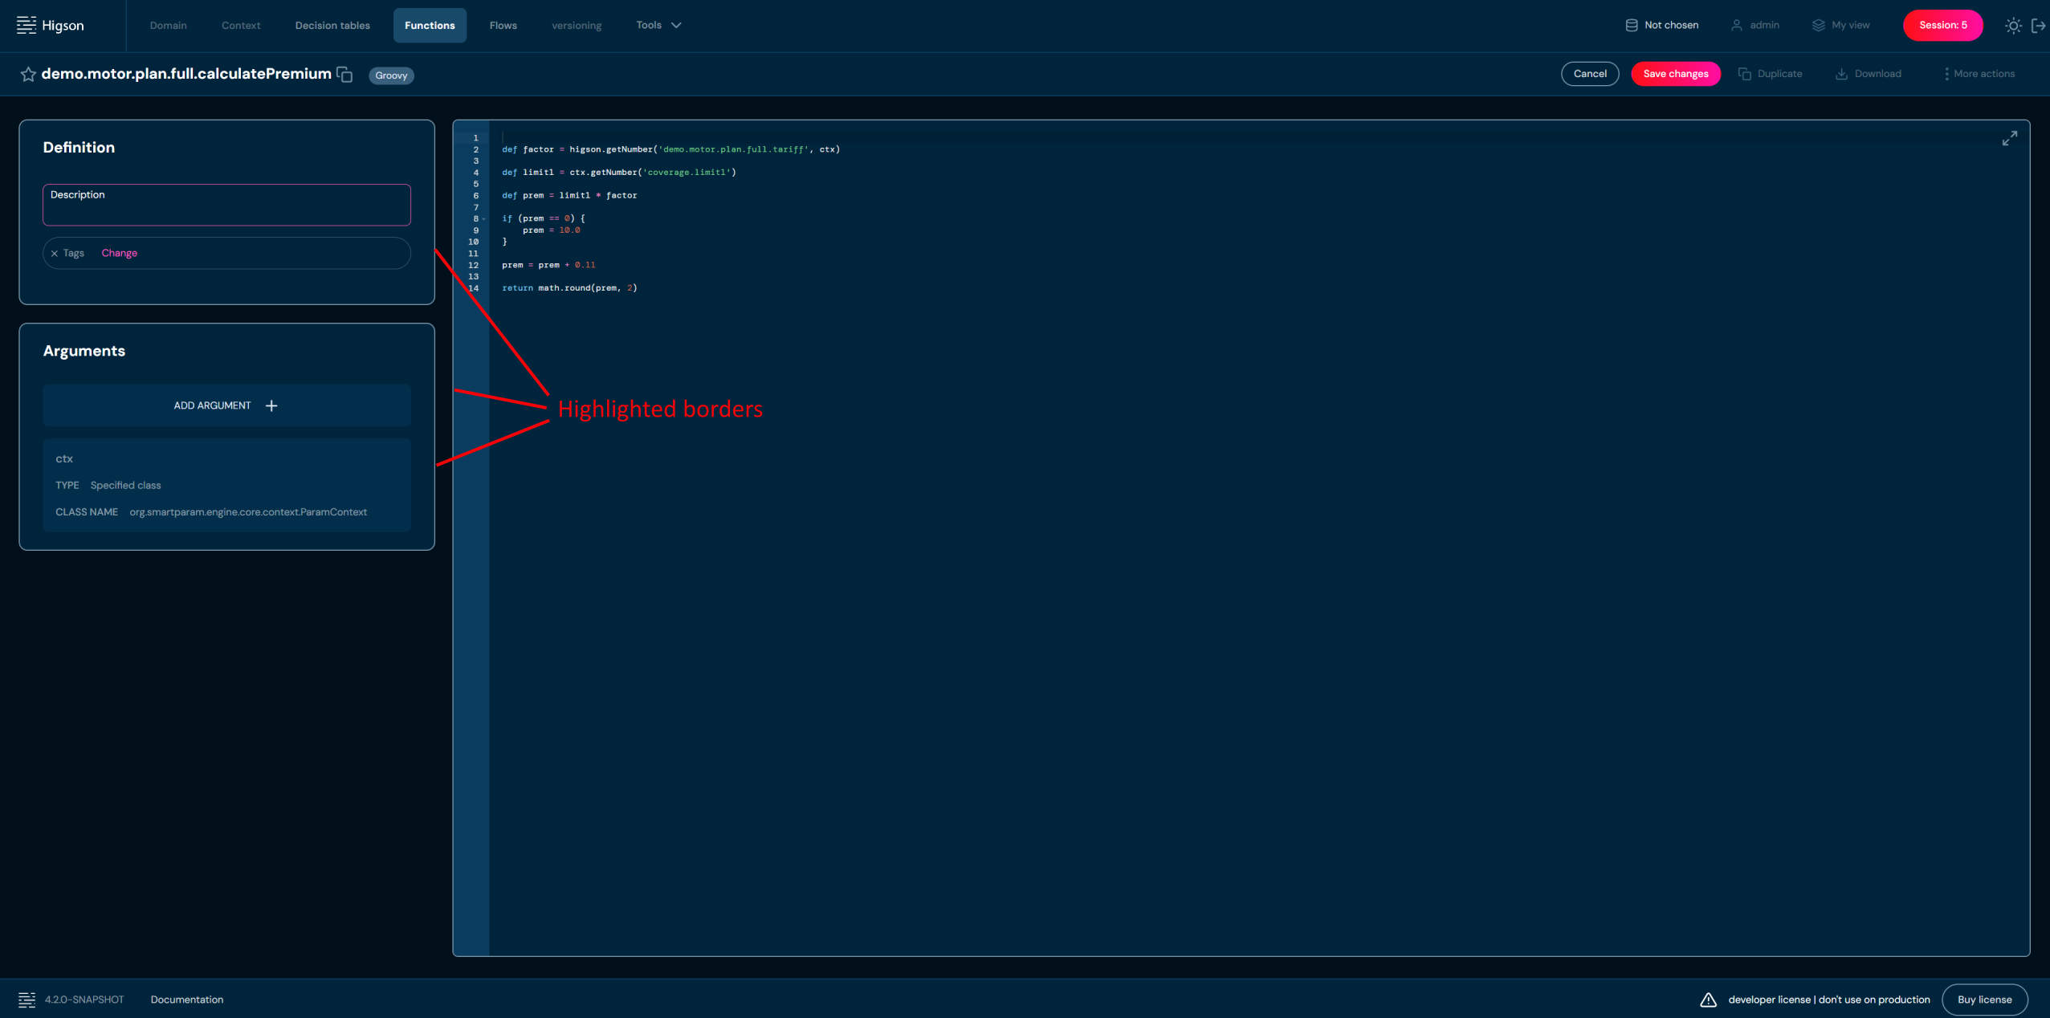Copy function name with clipboard icon
The height and width of the screenshot is (1018, 2050).
pos(344,75)
